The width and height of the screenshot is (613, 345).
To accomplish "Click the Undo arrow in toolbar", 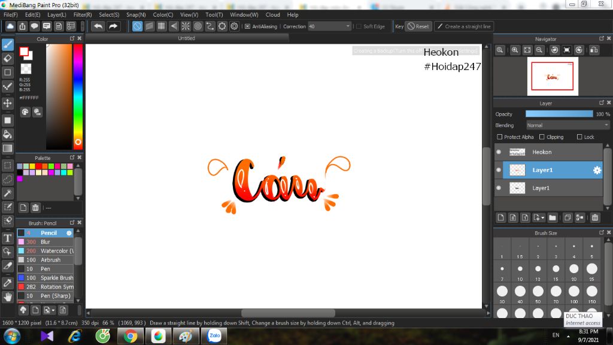I will click(98, 26).
